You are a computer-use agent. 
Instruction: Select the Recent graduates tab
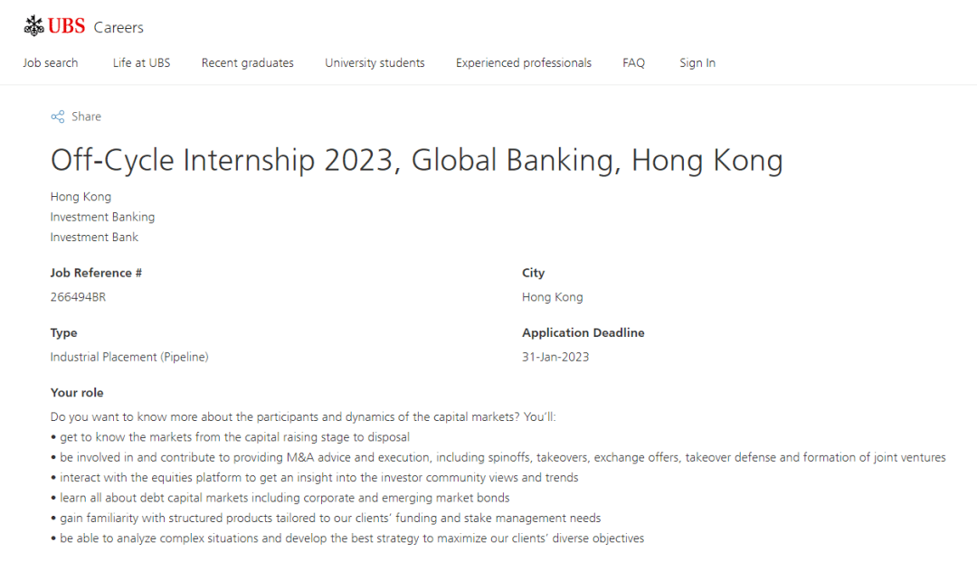pyautogui.click(x=247, y=62)
